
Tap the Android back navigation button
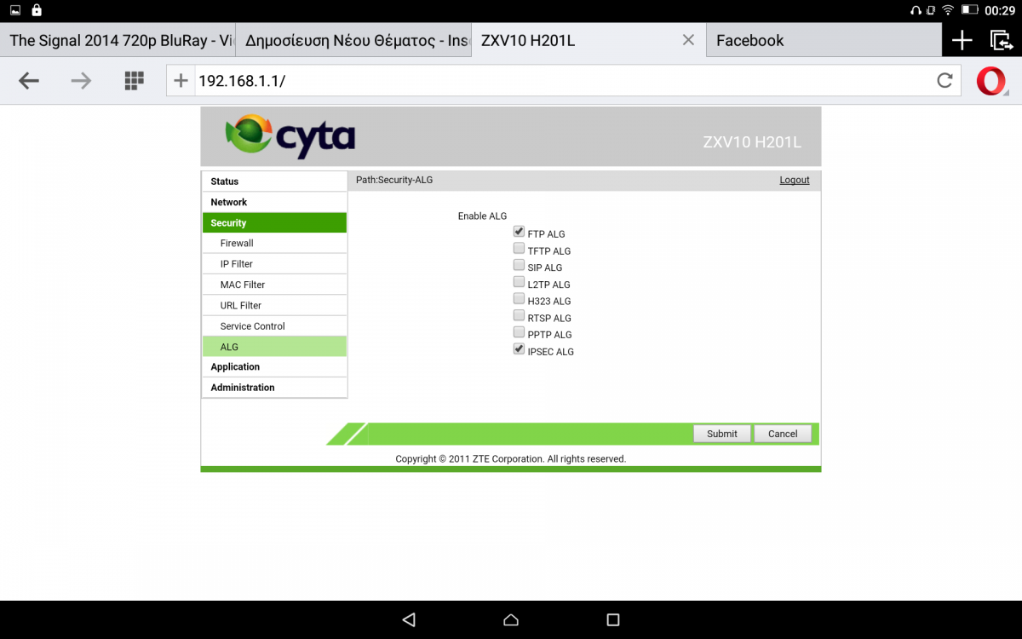(409, 619)
